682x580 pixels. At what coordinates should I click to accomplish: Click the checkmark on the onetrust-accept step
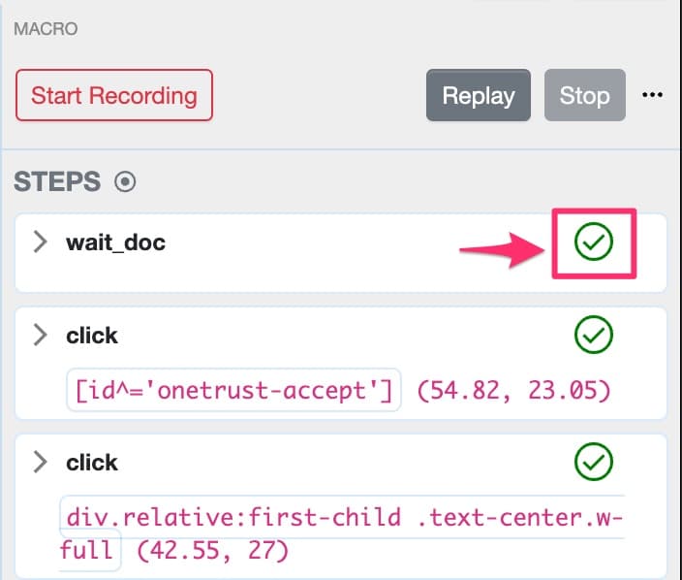click(593, 336)
